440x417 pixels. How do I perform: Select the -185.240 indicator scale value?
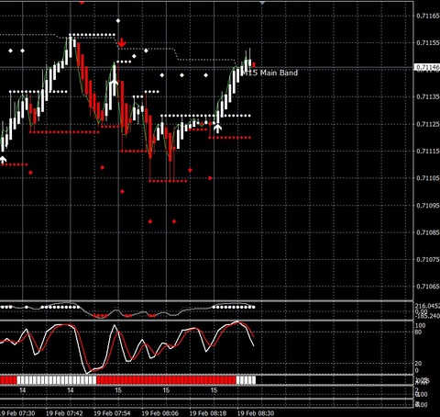[x=427, y=316]
